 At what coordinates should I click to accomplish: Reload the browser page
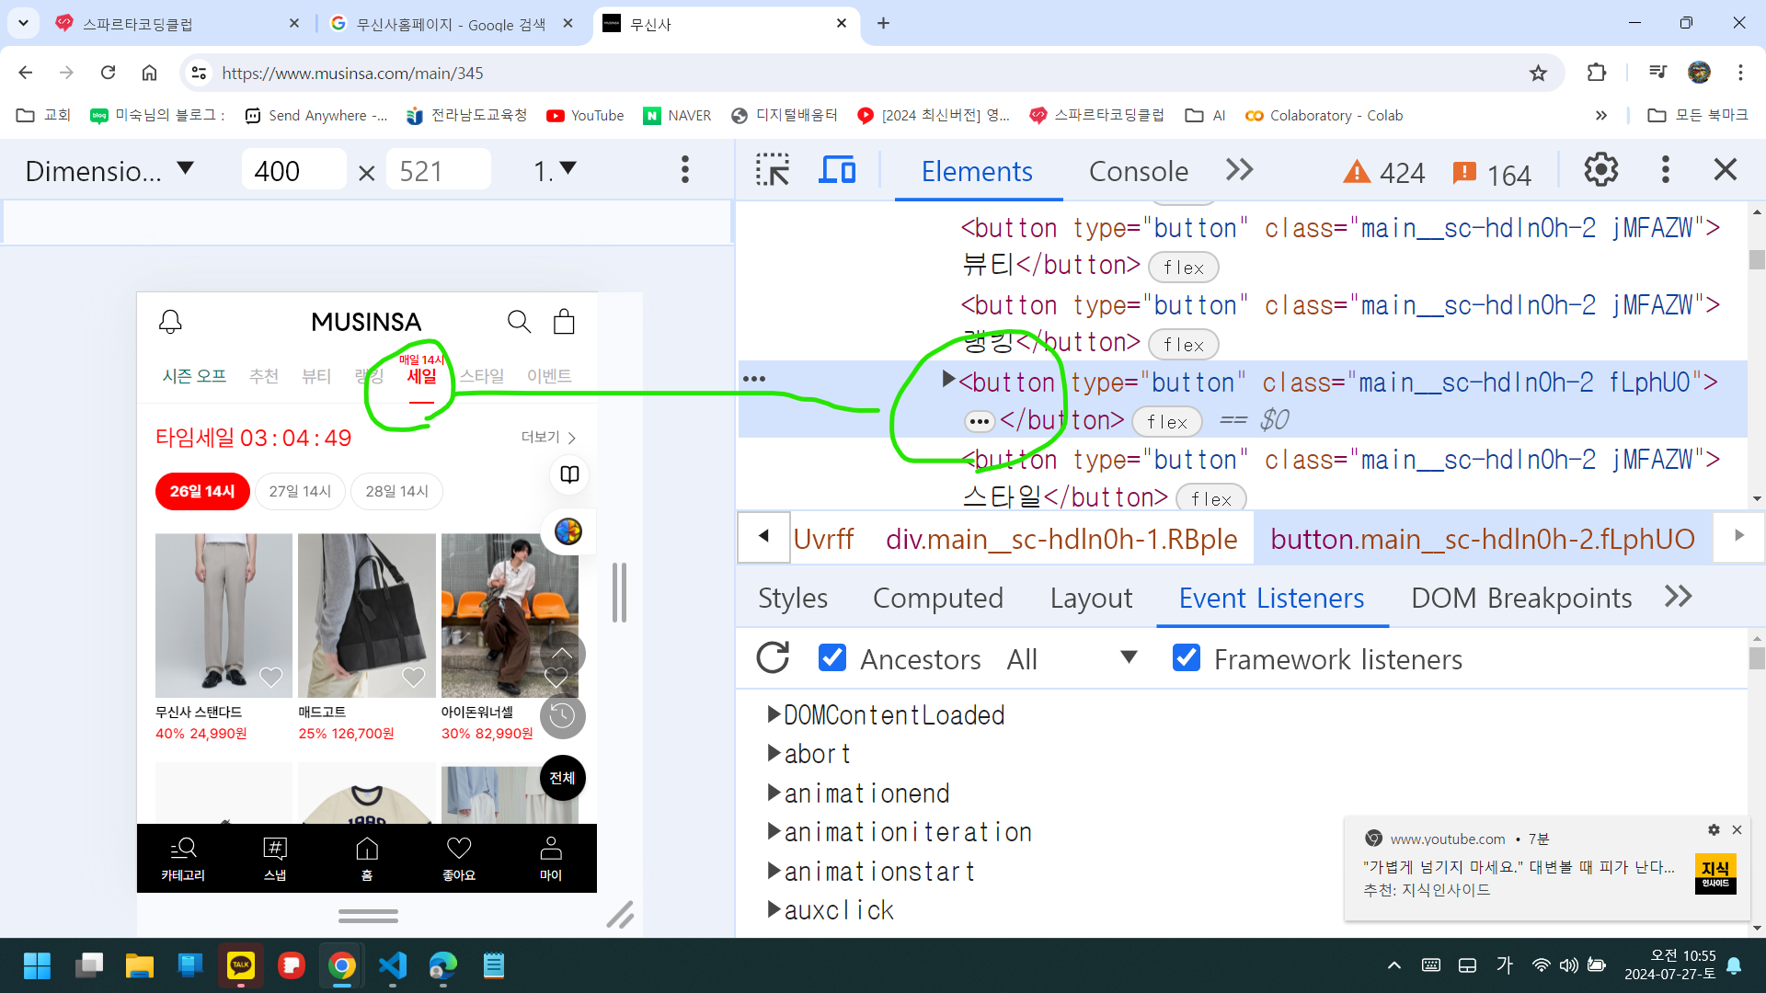(108, 73)
